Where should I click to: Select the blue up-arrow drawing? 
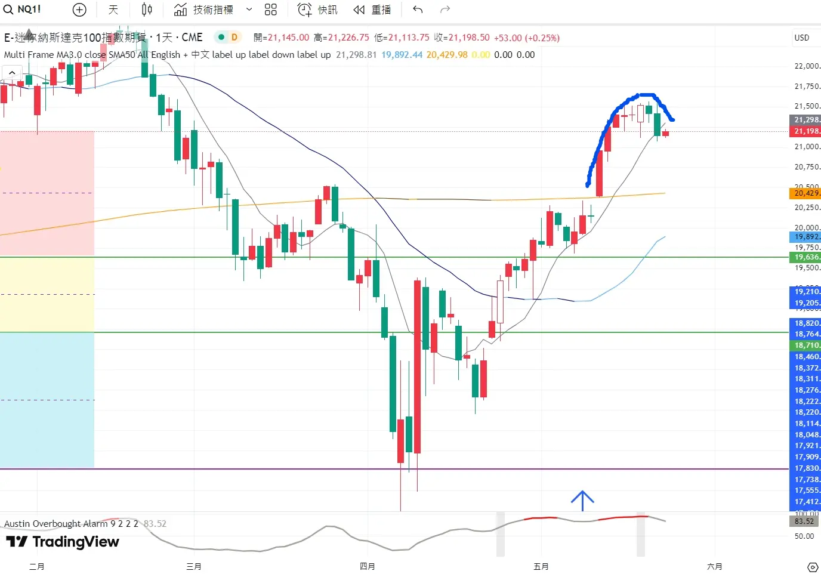point(582,500)
